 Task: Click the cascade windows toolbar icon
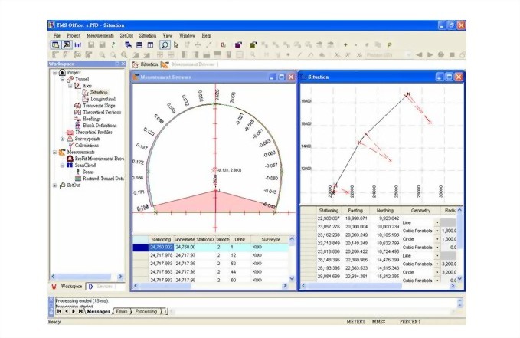[x=129, y=44]
